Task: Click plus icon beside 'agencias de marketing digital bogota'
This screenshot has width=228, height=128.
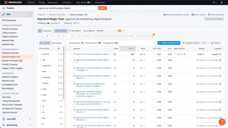Action: [x=74, y=60]
